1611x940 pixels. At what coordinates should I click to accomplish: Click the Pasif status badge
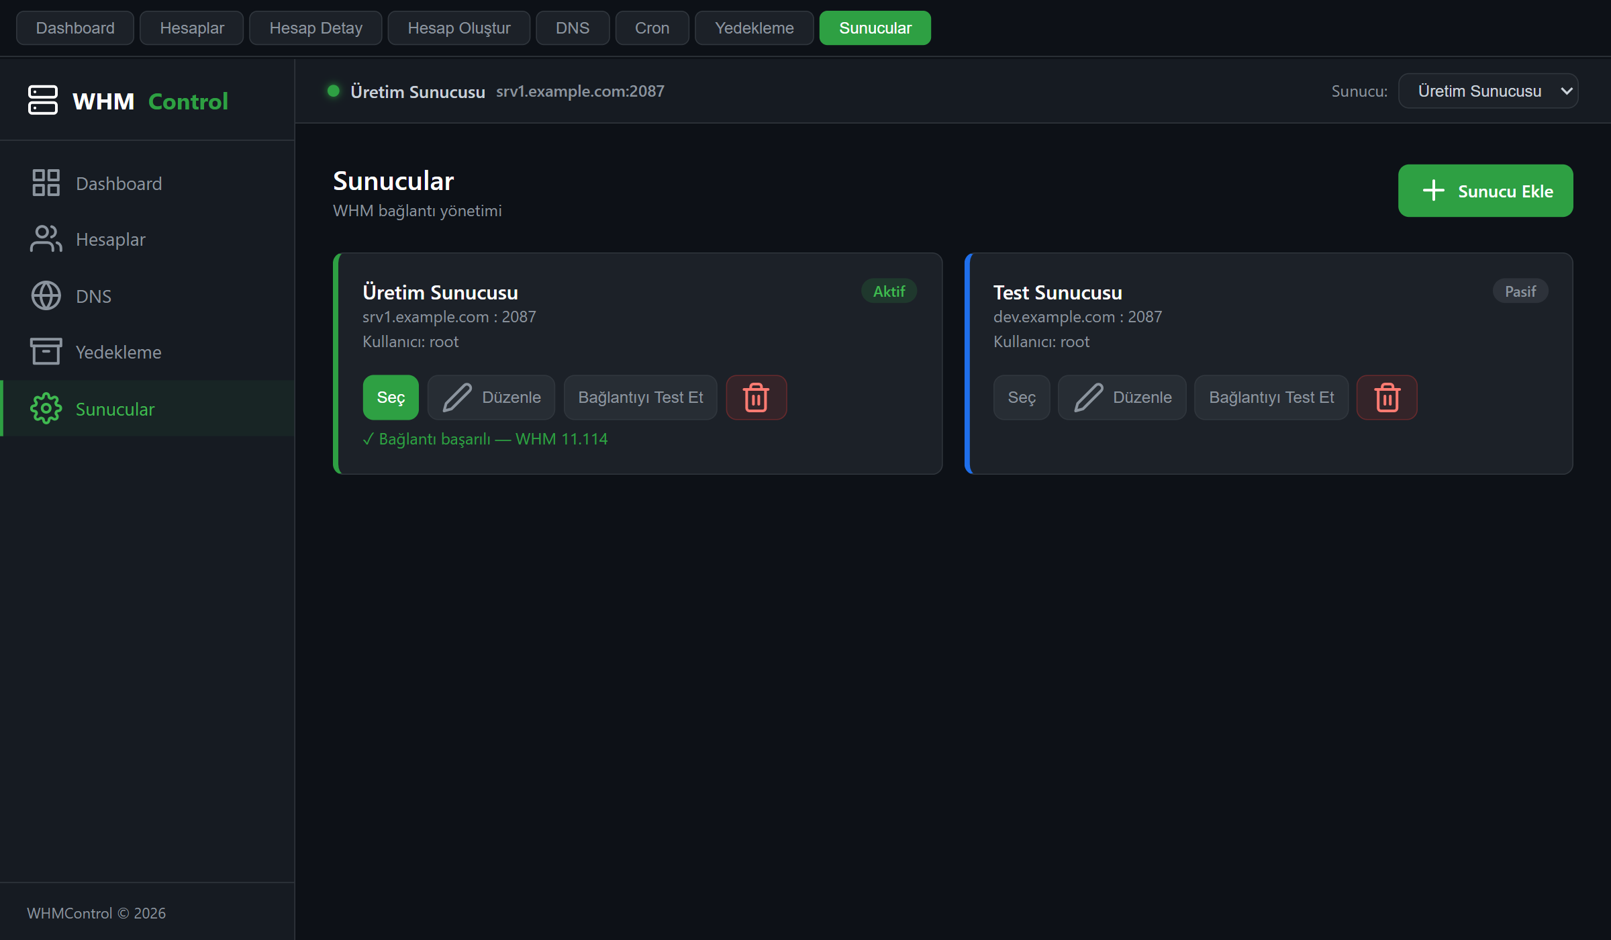point(1520,291)
